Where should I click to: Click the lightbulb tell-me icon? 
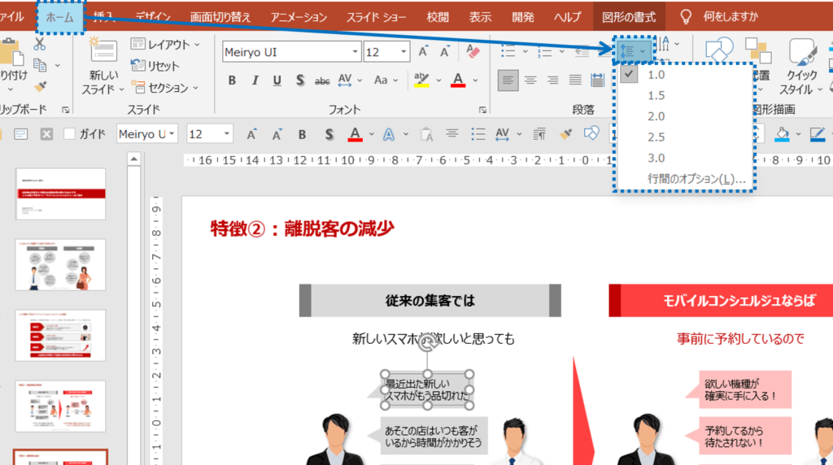686,17
